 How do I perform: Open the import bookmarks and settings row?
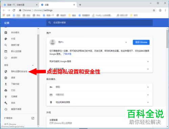[99, 69]
